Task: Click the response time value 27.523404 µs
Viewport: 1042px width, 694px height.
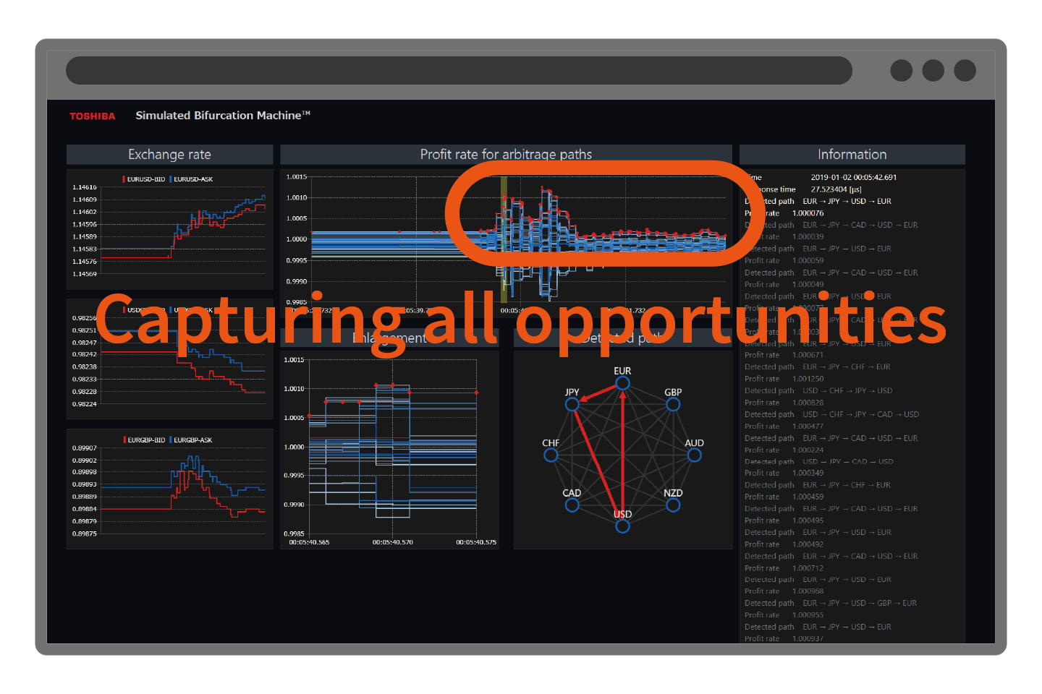Action: tap(836, 189)
